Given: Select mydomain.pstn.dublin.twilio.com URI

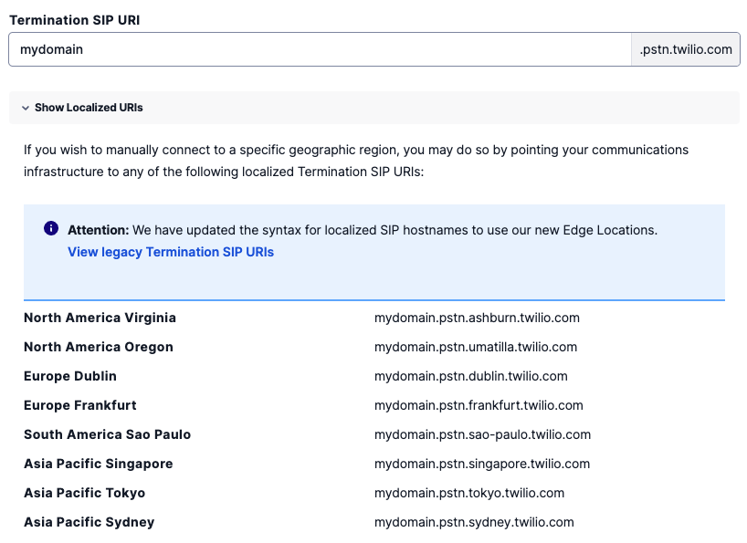Looking at the screenshot, I should (x=470, y=376).
